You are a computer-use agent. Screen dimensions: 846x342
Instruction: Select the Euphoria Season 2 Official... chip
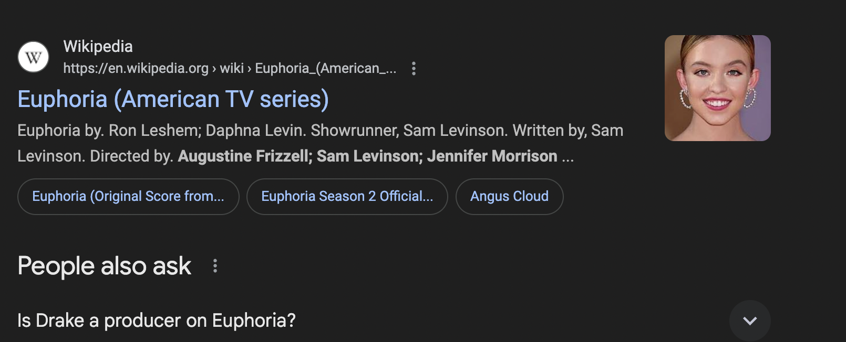coord(347,197)
